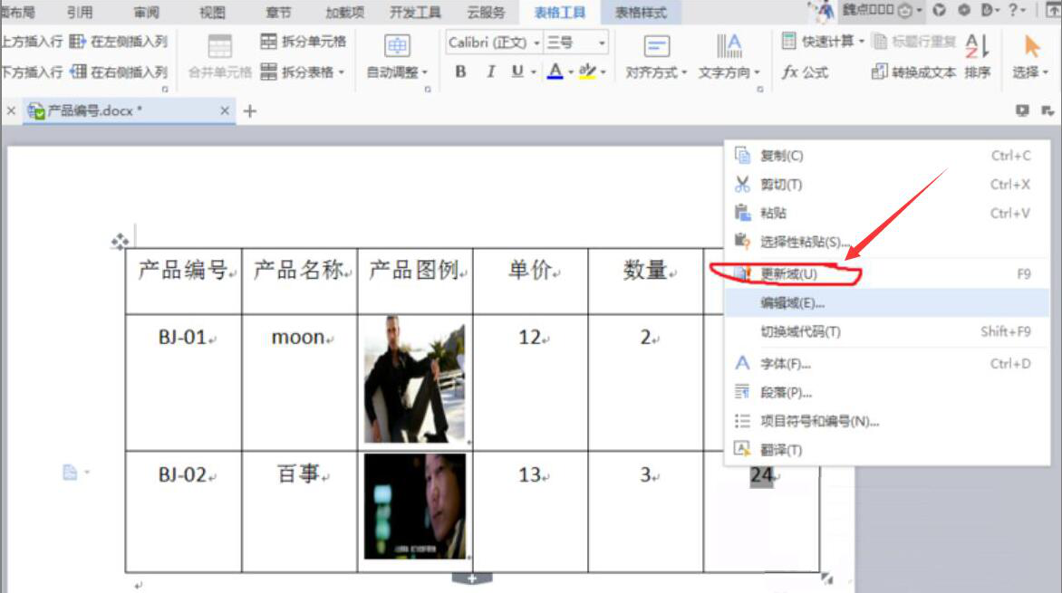Toggle Bold formatting

[x=460, y=72]
